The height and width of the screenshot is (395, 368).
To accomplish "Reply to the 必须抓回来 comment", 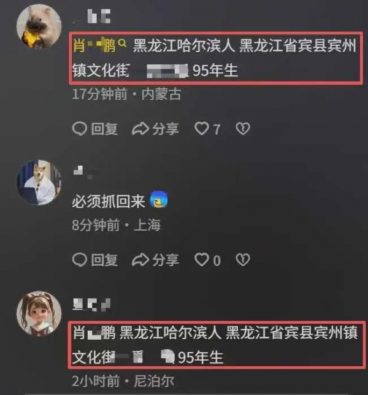I will coord(94,259).
